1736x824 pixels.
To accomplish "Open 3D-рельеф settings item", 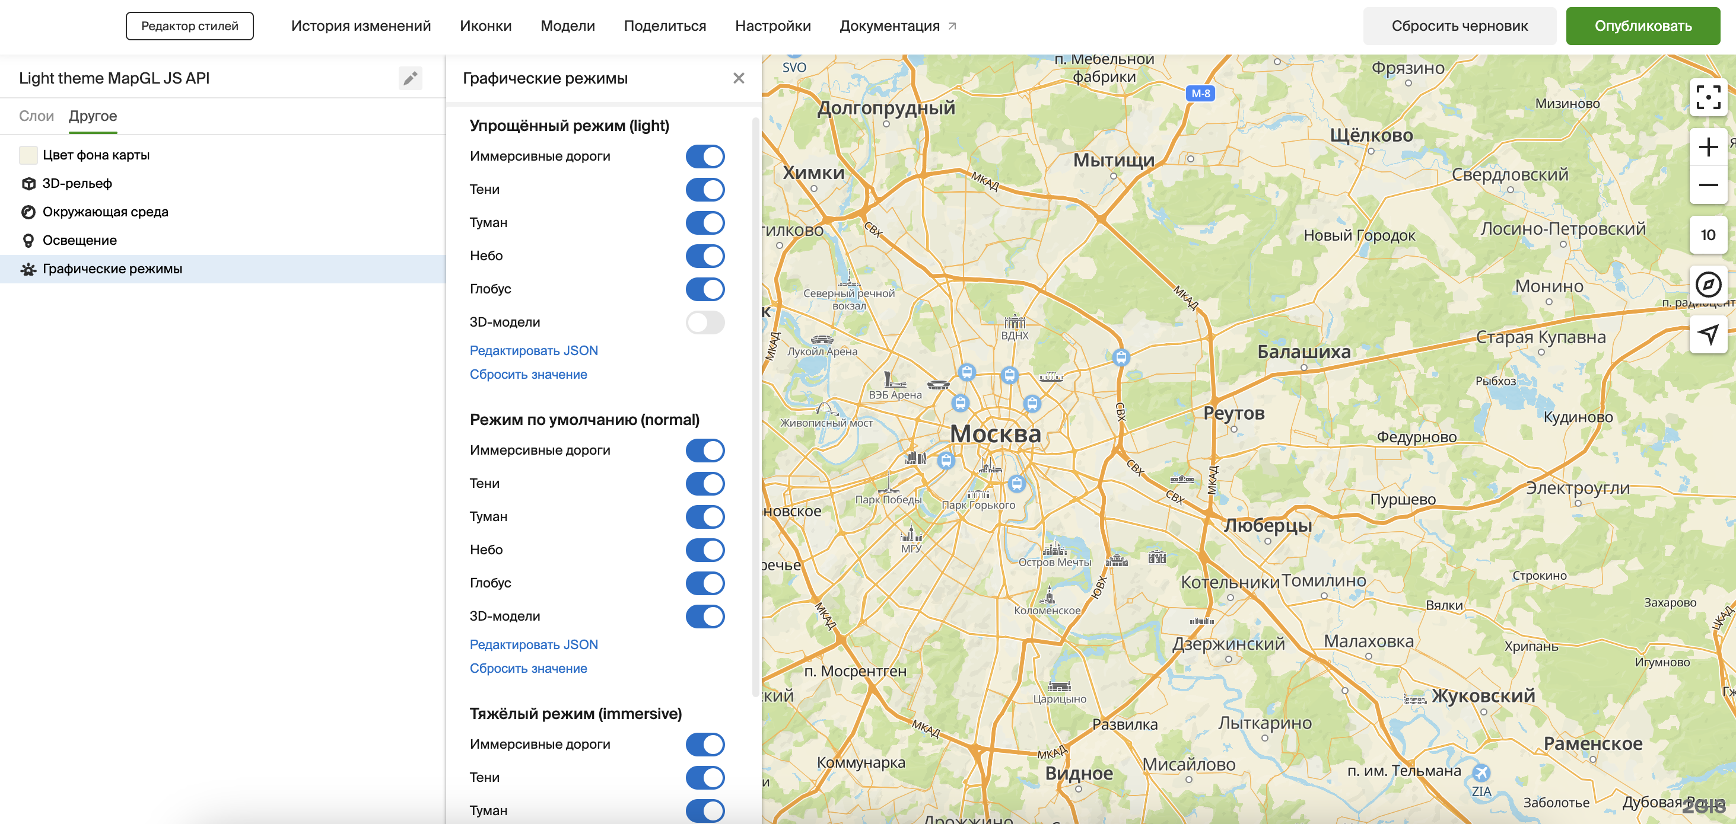I will [77, 183].
